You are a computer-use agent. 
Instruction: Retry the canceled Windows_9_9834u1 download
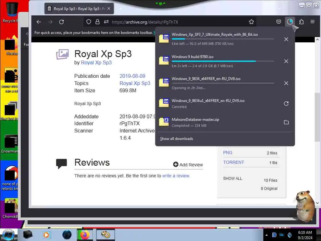pyautogui.click(x=286, y=104)
